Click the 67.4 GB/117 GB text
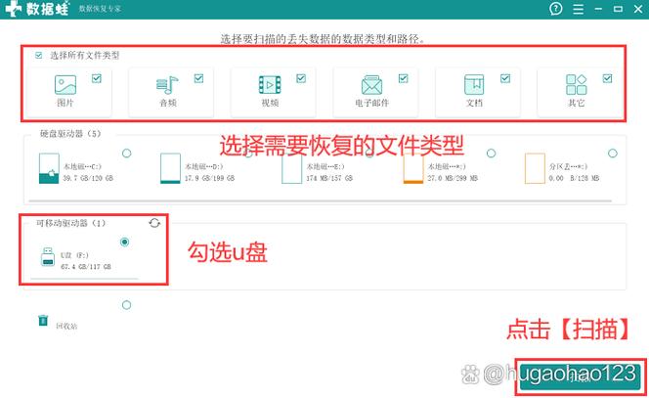The height and width of the screenshot is (398, 649). coord(86,267)
